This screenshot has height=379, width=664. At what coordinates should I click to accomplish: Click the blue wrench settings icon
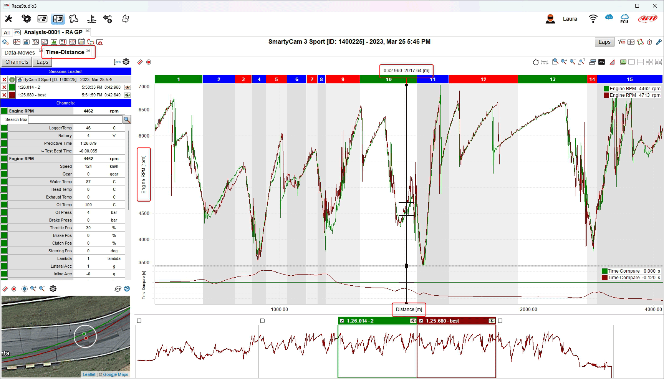(x=659, y=42)
